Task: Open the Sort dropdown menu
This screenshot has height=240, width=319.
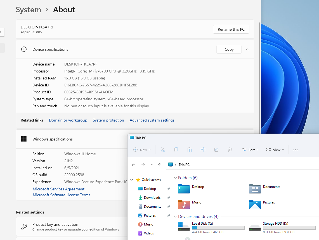Action: [250, 150]
